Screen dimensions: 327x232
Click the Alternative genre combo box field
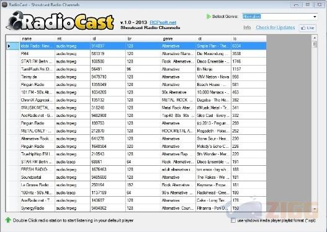[x=279, y=17]
